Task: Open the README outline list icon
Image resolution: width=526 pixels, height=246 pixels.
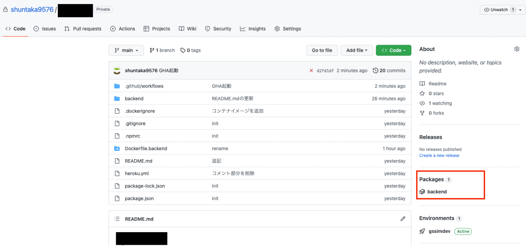Action: click(117, 219)
